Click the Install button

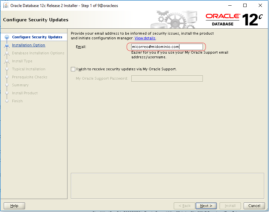click(230, 206)
